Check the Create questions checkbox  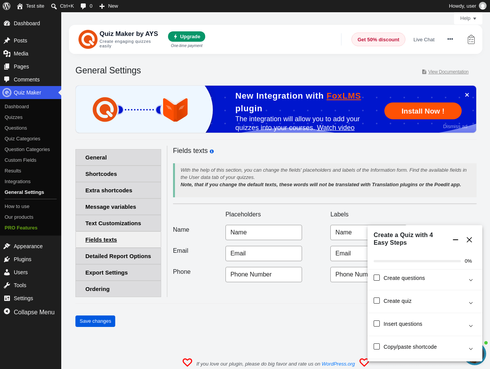tap(377, 278)
